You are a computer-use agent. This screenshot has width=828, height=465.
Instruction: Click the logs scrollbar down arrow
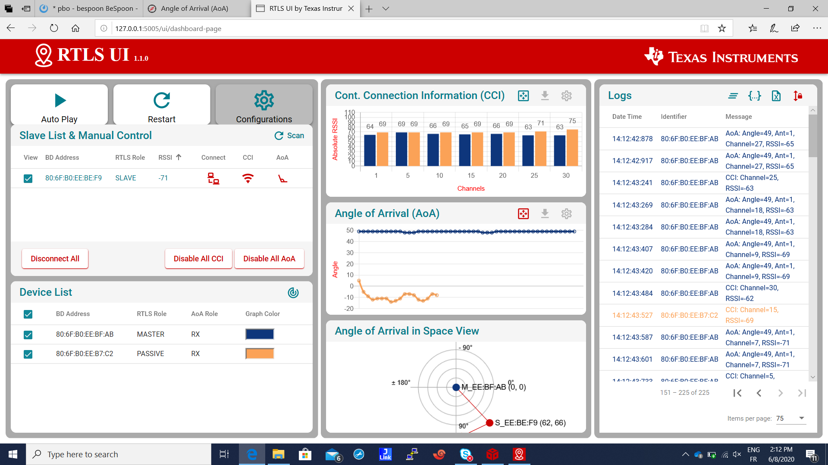[x=813, y=377]
